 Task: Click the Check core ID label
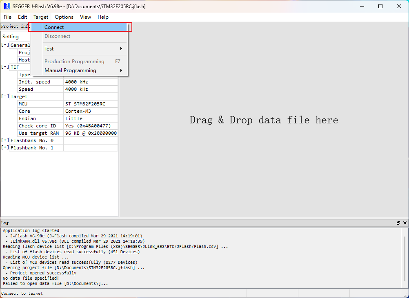click(x=40, y=126)
